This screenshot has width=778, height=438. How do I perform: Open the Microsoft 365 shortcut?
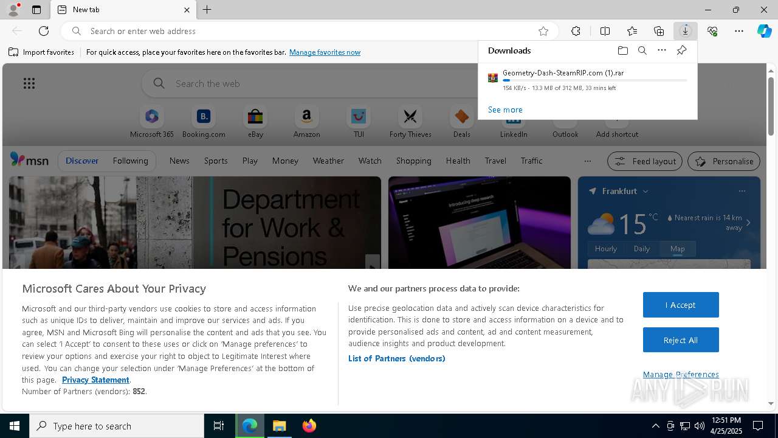152,122
